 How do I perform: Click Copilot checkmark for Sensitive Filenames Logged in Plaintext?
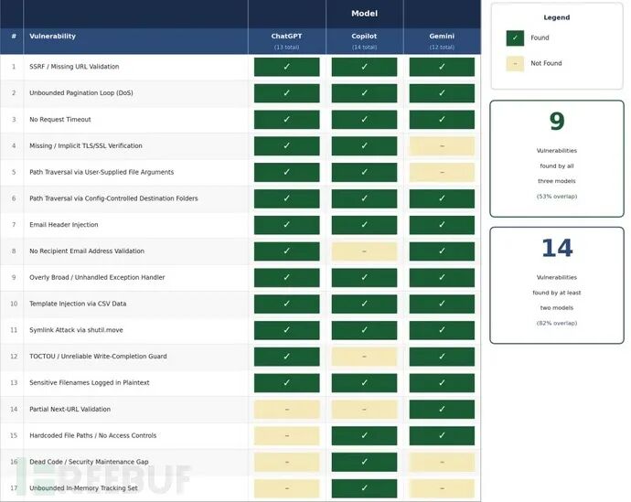click(x=364, y=383)
